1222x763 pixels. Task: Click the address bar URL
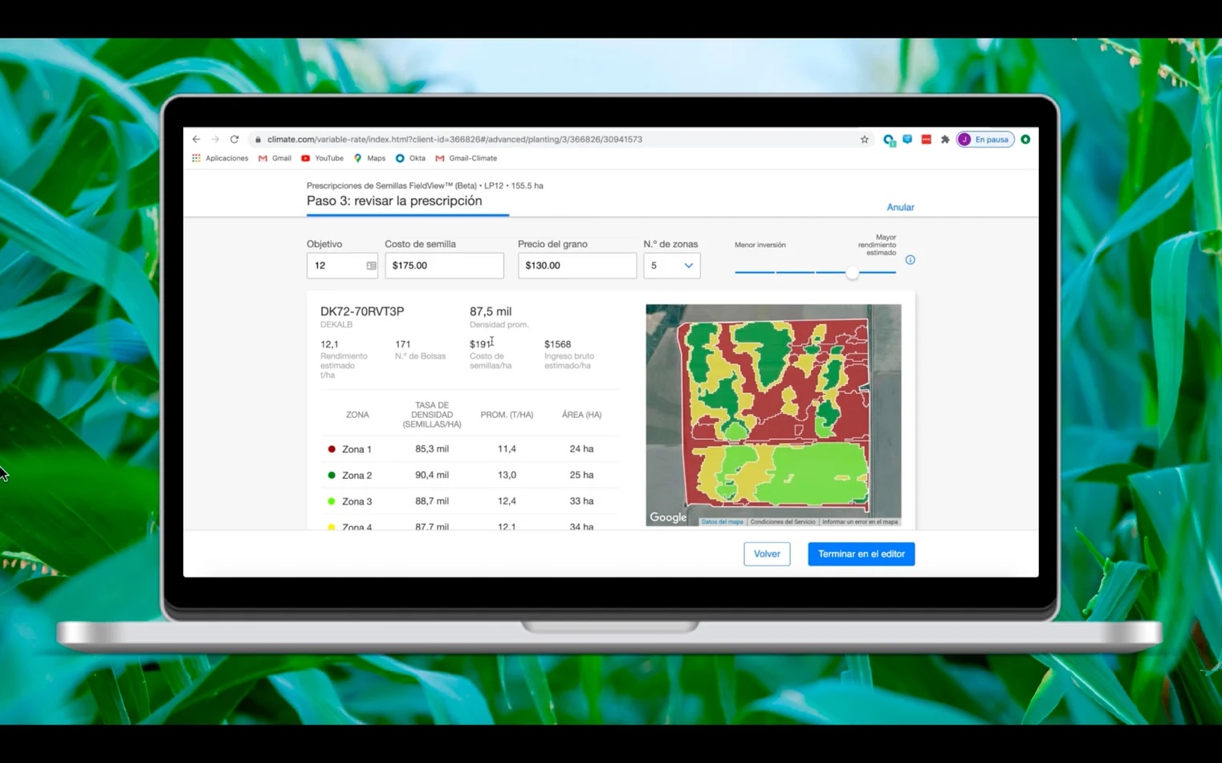coord(454,140)
